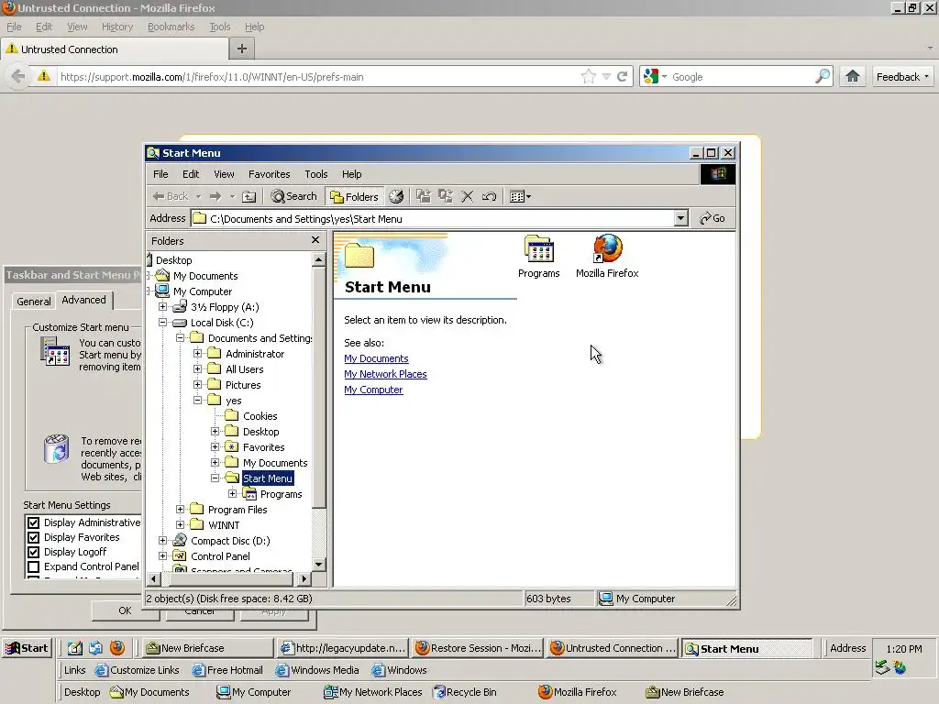This screenshot has width=939, height=704.
Task: Open Firefox Bookmarks menu
Action: (x=171, y=27)
